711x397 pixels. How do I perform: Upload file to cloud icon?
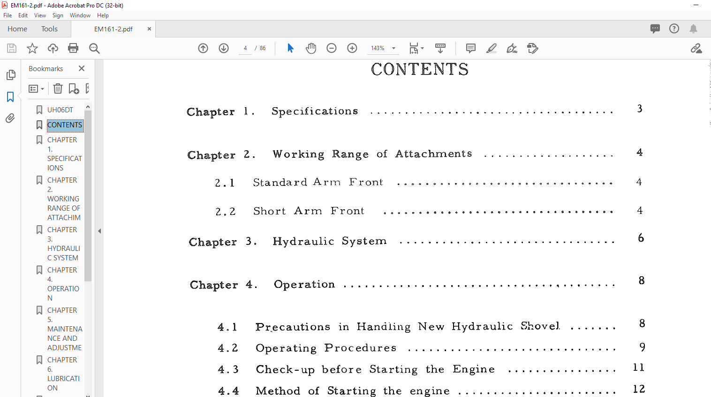tap(53, 48)
